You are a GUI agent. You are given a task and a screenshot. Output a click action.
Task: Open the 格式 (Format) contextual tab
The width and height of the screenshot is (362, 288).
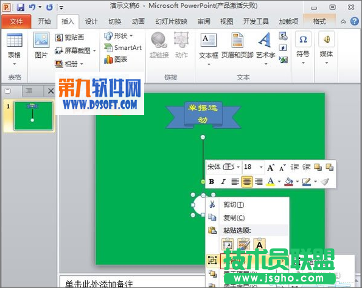point(319,21)
